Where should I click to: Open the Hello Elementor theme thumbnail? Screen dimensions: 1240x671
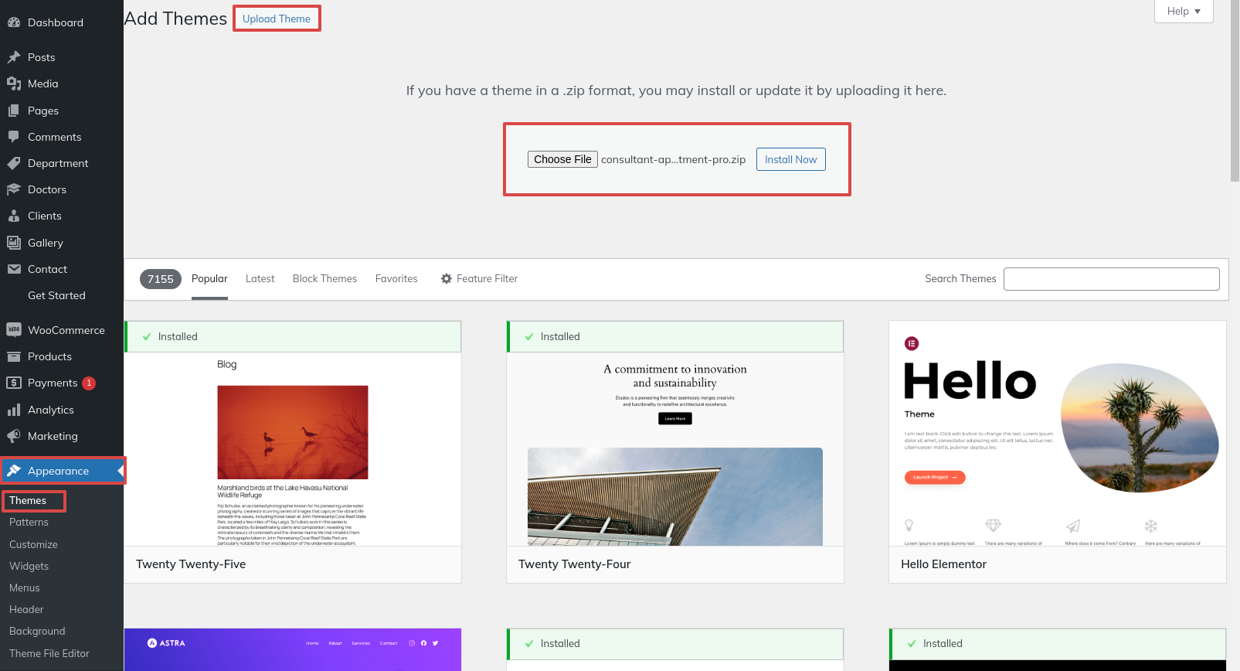pyautogui.click(x=1058, y=434)
